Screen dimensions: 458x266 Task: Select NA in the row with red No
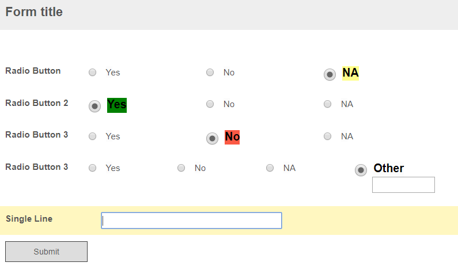click(x=328, y=136)
